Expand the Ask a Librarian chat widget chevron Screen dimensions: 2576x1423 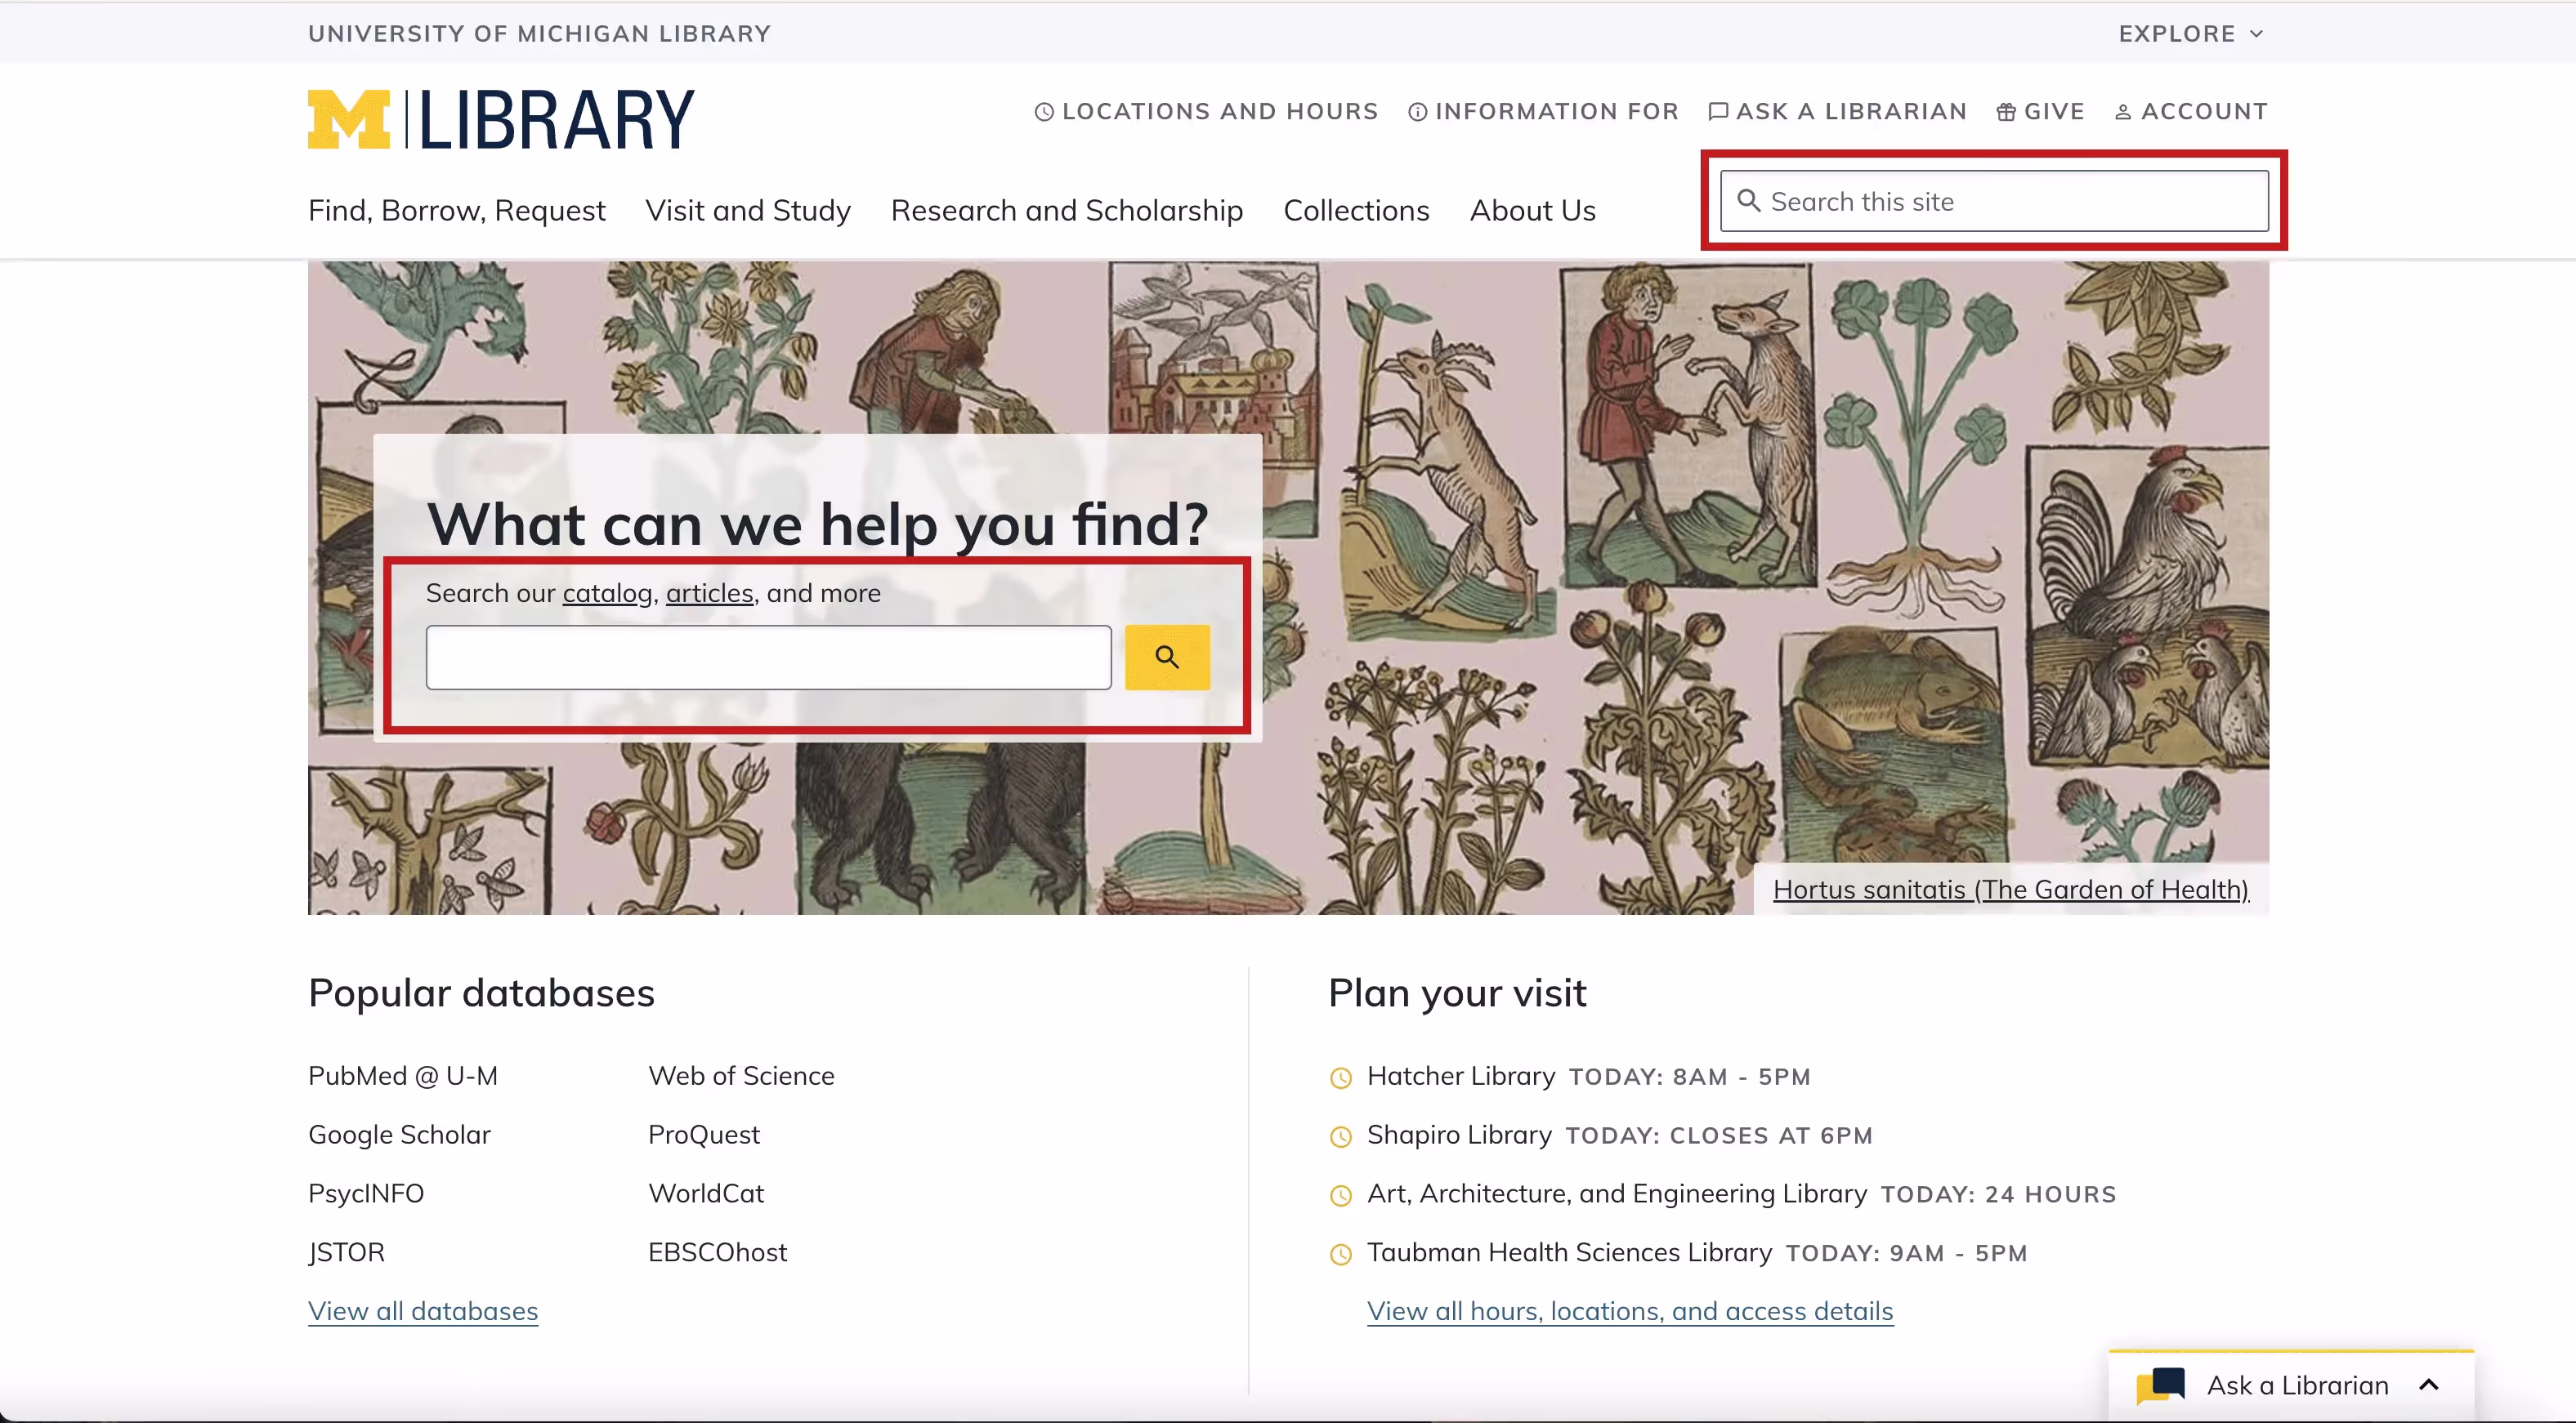2428,1385
